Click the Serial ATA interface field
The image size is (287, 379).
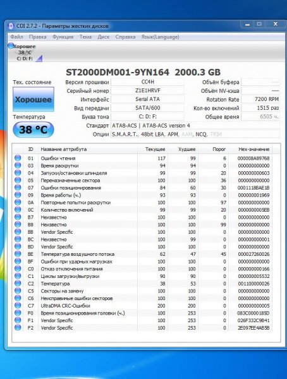pos(148,99)
